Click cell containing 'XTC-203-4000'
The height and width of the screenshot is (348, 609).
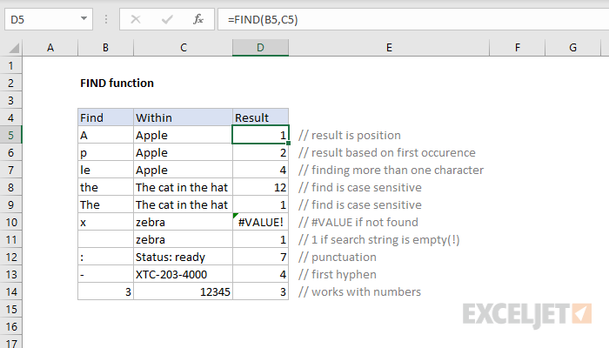pyautogui.click(x=183, y=275)
